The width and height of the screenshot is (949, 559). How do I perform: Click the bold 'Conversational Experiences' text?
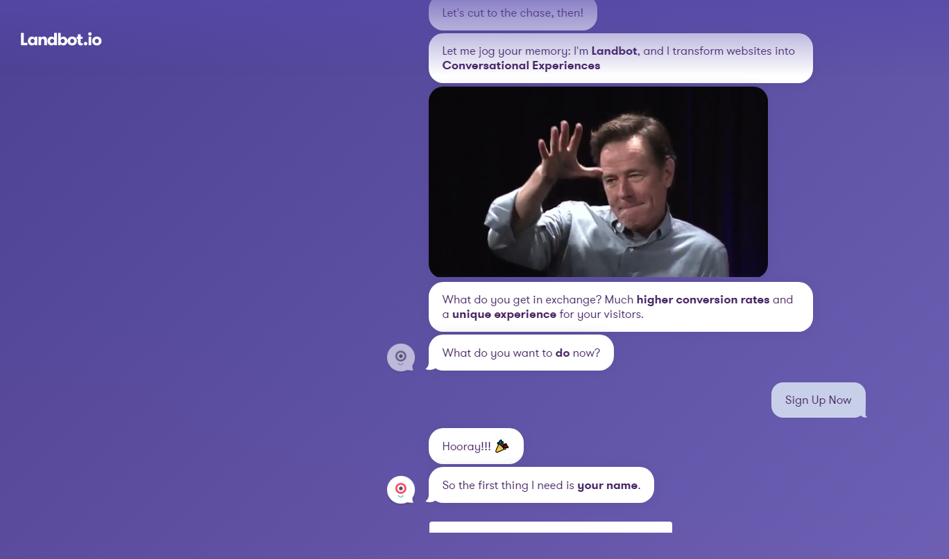(x=521, y=66)
